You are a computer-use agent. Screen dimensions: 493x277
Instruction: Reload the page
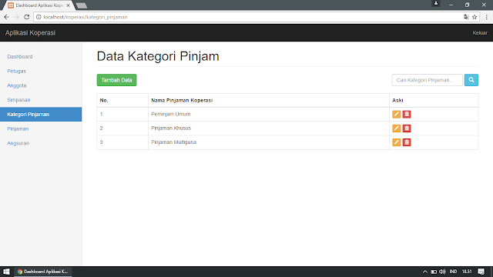tap(27, 17)
